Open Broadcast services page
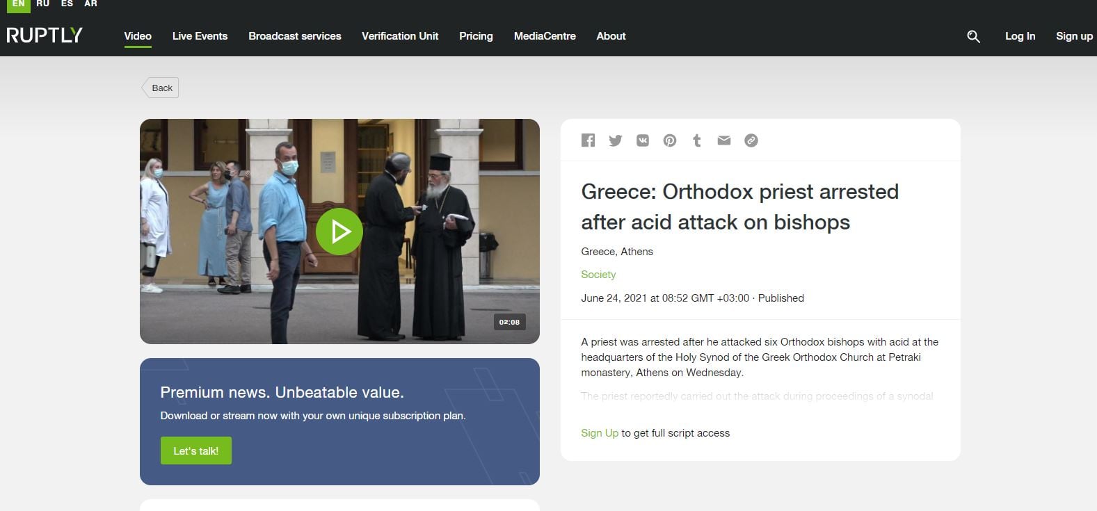 coord(295,36)
